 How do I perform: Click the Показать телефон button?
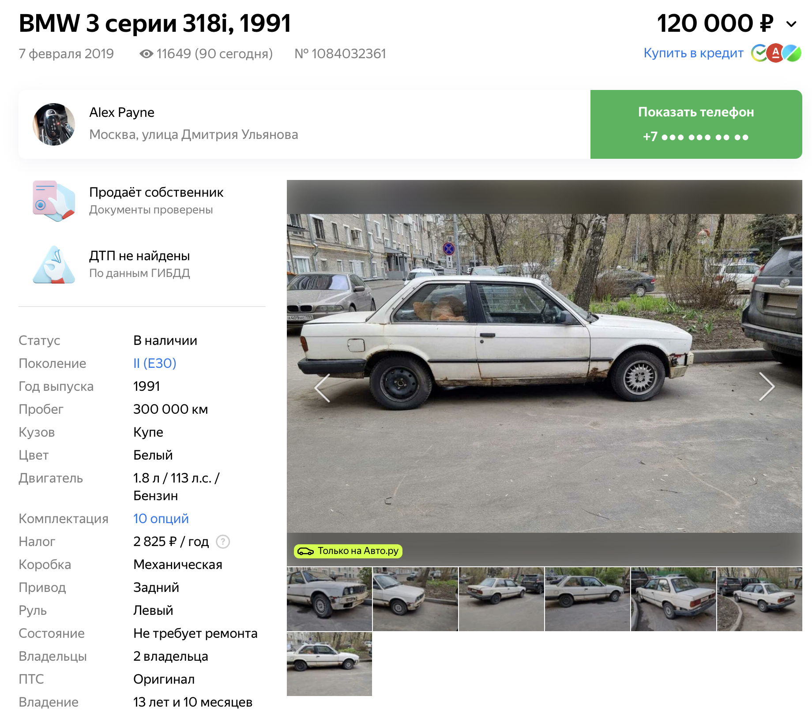pyautogui.click(x=696, y=124)
